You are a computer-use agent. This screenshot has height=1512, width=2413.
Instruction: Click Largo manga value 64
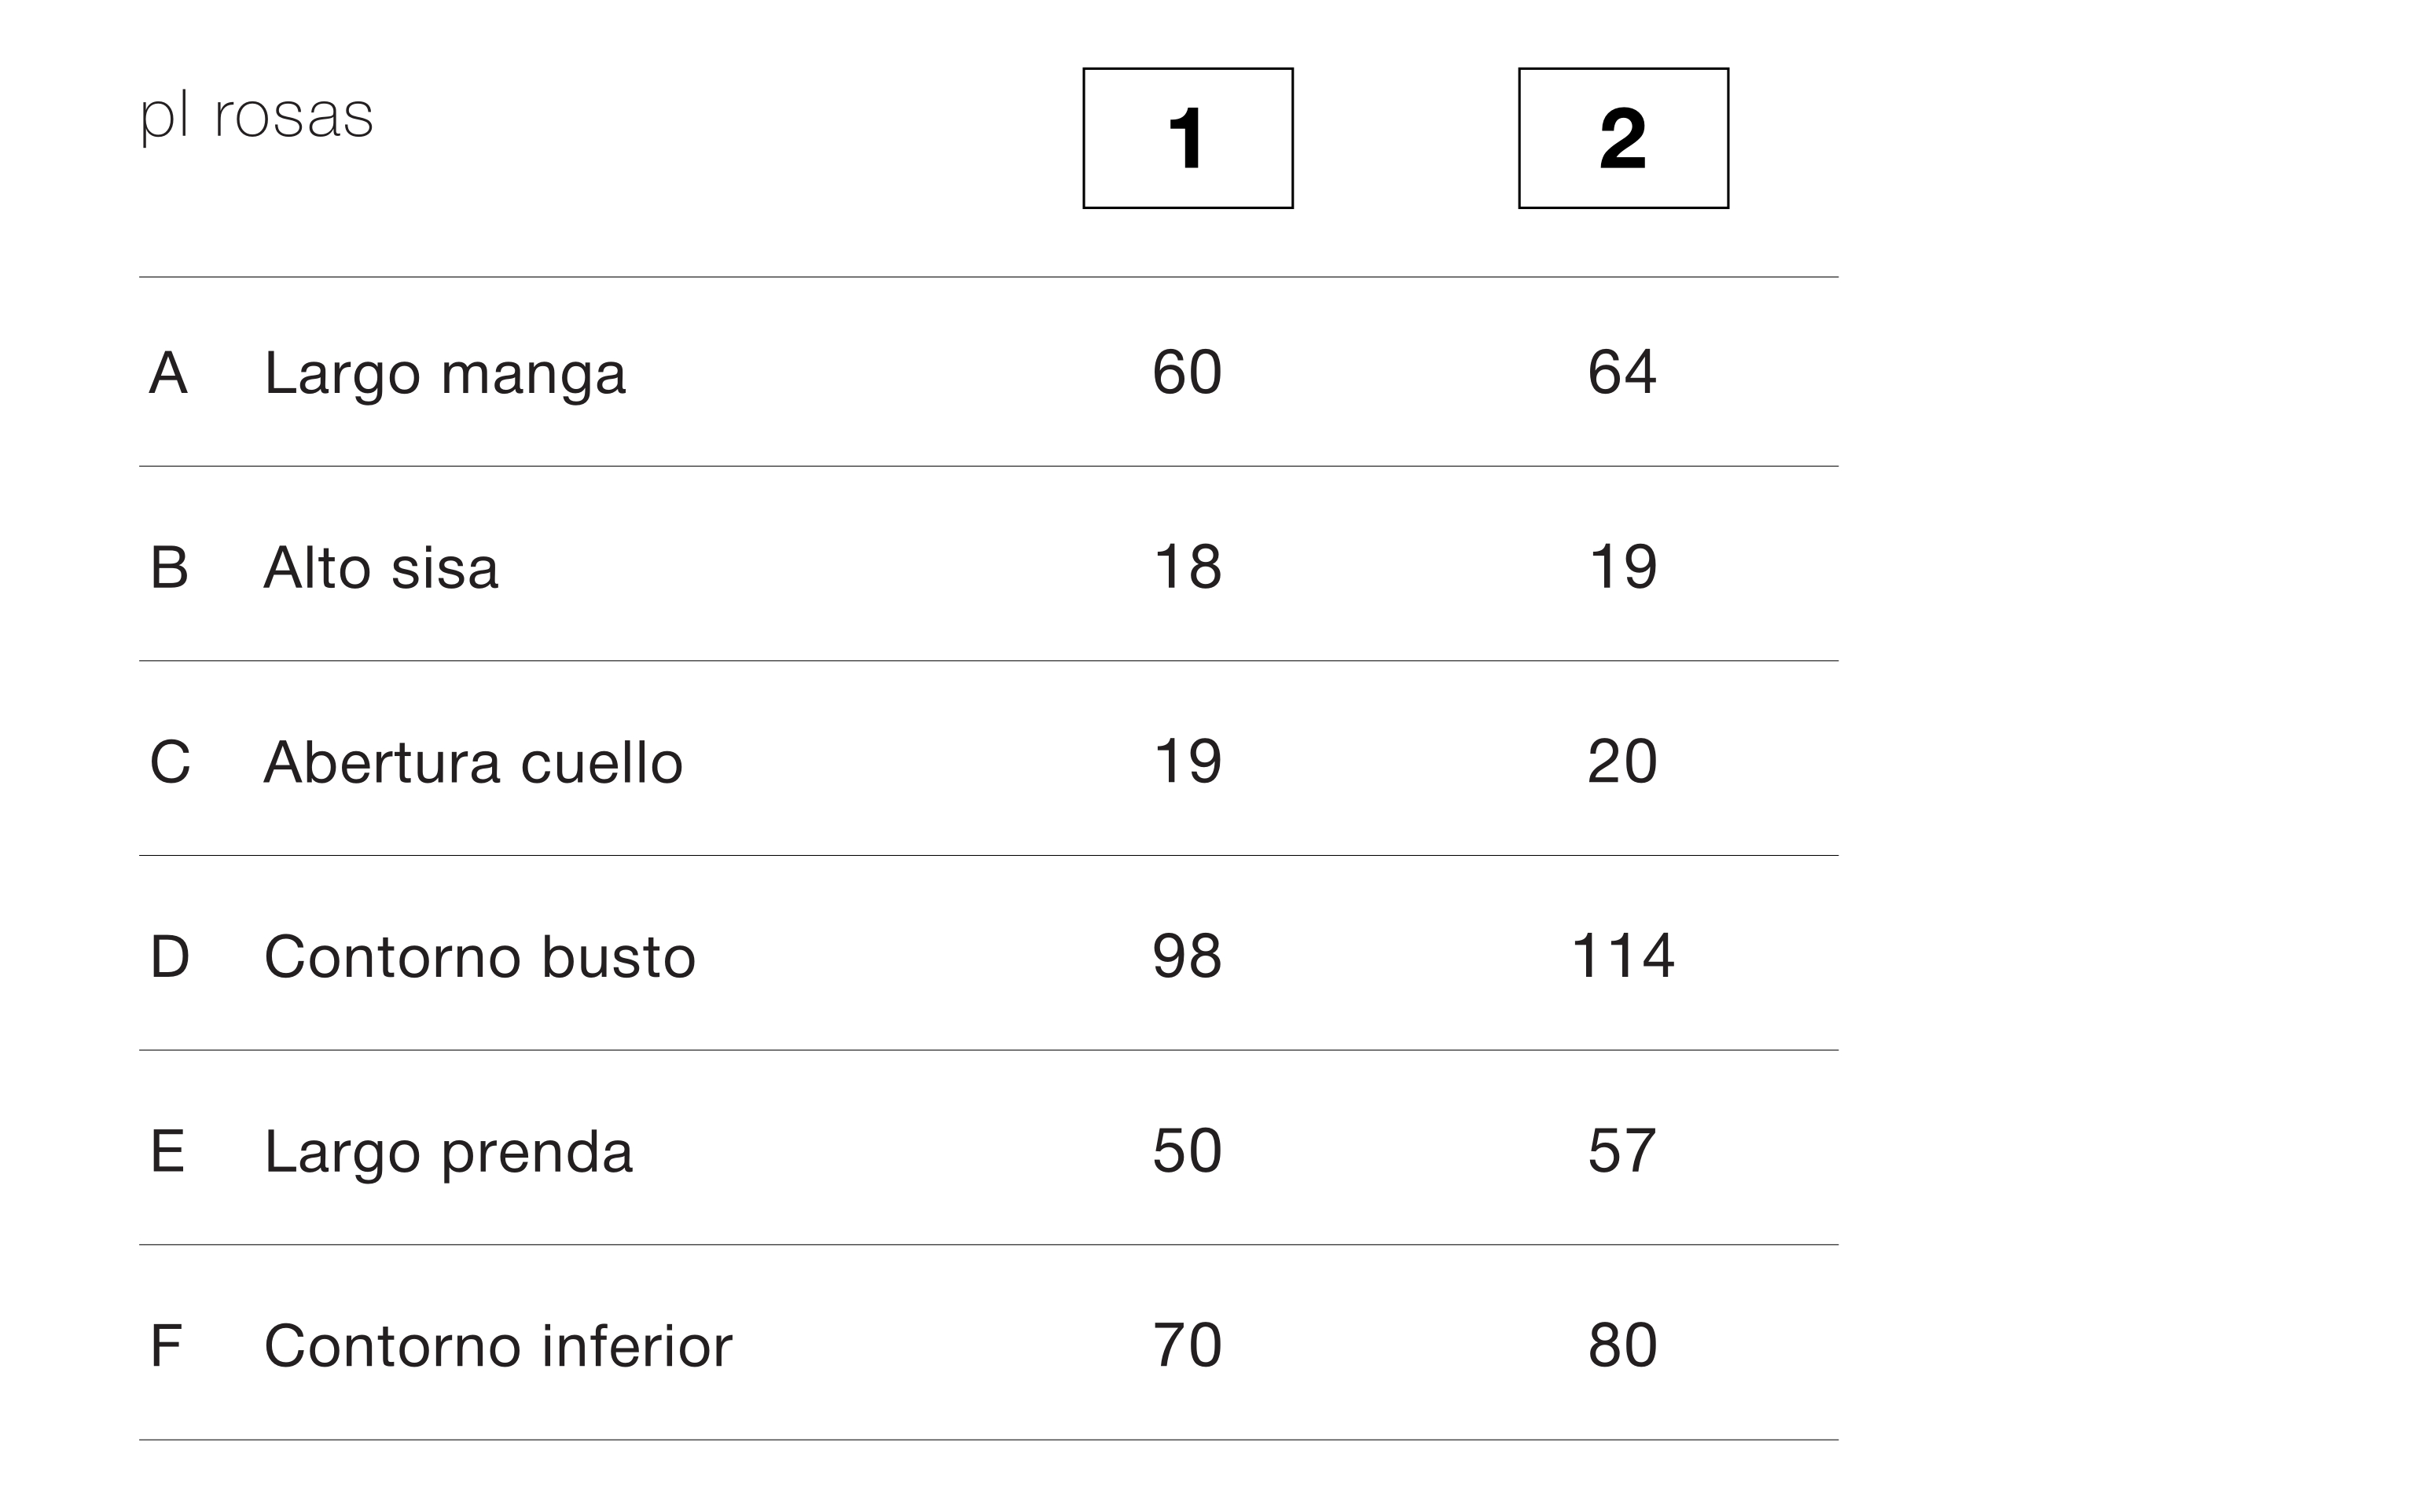click(x=1622, y=373)
